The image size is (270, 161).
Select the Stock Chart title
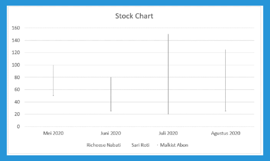[x=134, y=16]
